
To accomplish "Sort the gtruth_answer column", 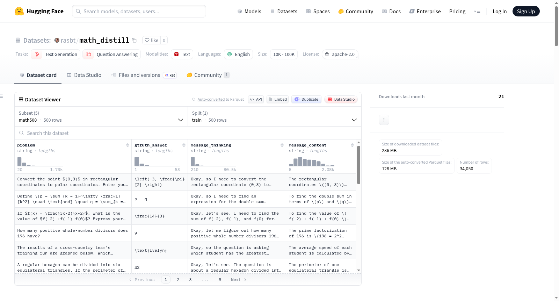I will 184,145.
